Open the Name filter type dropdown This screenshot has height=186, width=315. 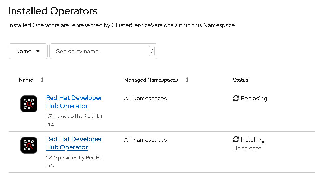(x=28, y=51)
